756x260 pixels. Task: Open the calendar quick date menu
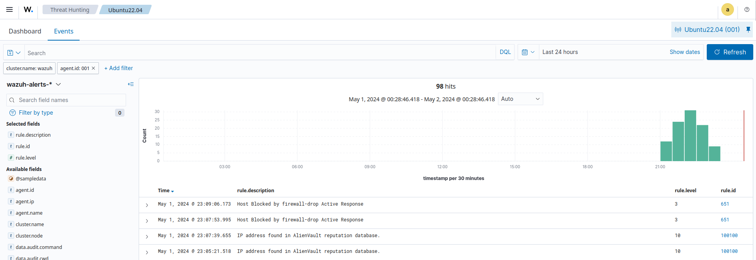(528, 52)
